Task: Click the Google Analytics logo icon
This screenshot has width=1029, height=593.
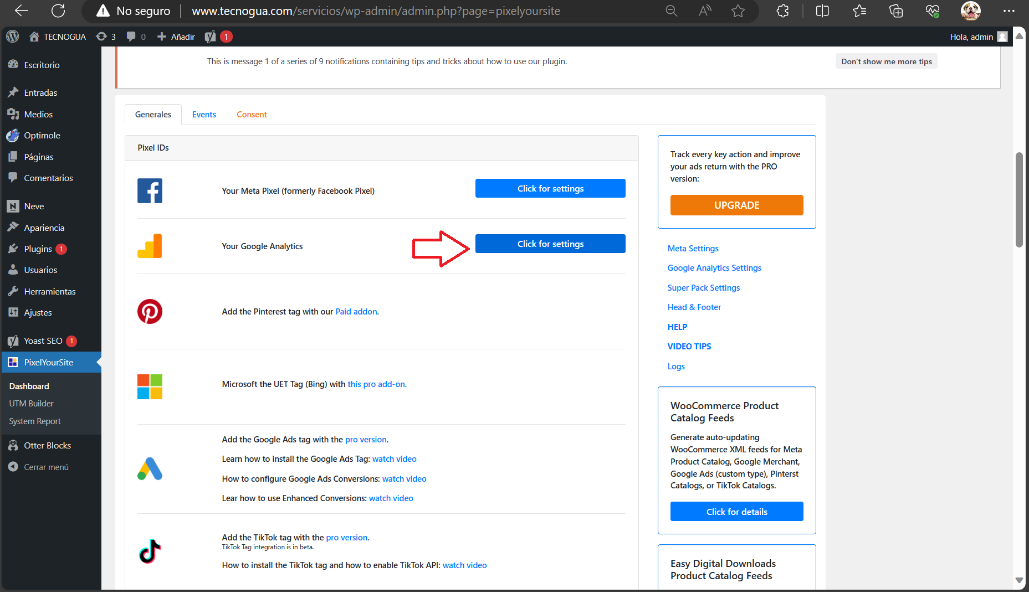Action: (x=150, y=246)
